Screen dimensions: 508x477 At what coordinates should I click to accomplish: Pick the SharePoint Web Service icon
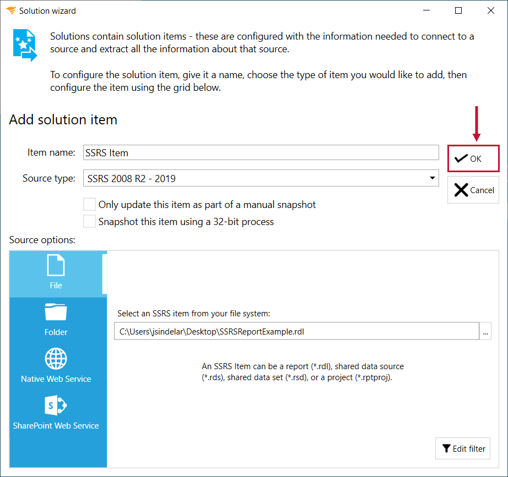click(56, 405)
